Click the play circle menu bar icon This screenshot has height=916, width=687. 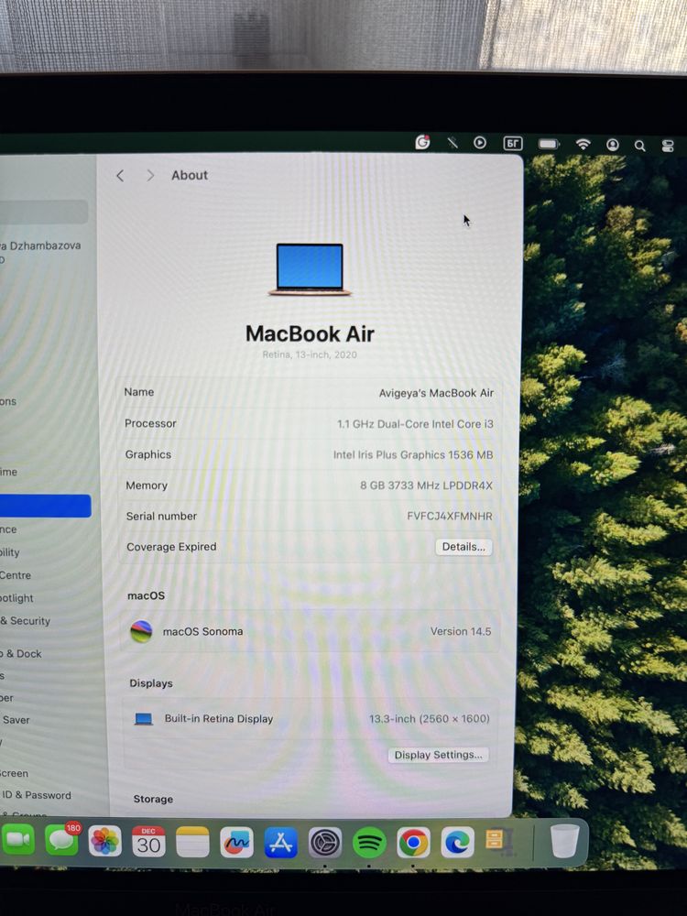click(480, 143)
